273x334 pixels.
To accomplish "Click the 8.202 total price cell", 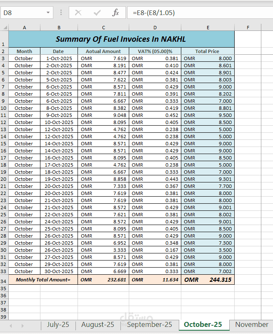I will (x=208, y=94).
